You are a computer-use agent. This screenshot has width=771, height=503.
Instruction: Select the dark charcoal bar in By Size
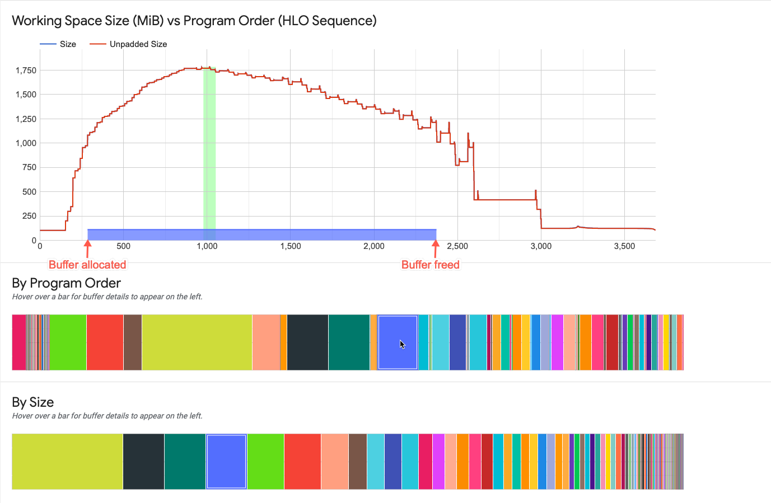click(143, 462)
